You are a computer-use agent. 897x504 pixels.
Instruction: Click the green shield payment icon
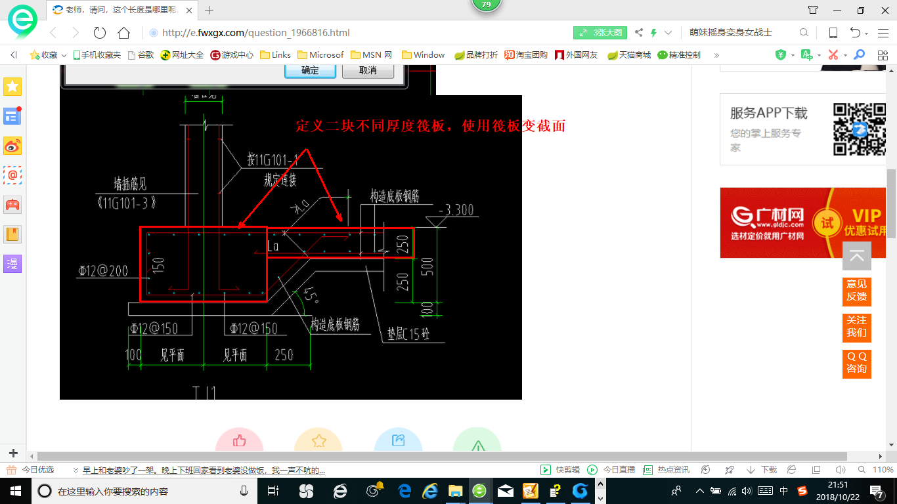point(781,54)
